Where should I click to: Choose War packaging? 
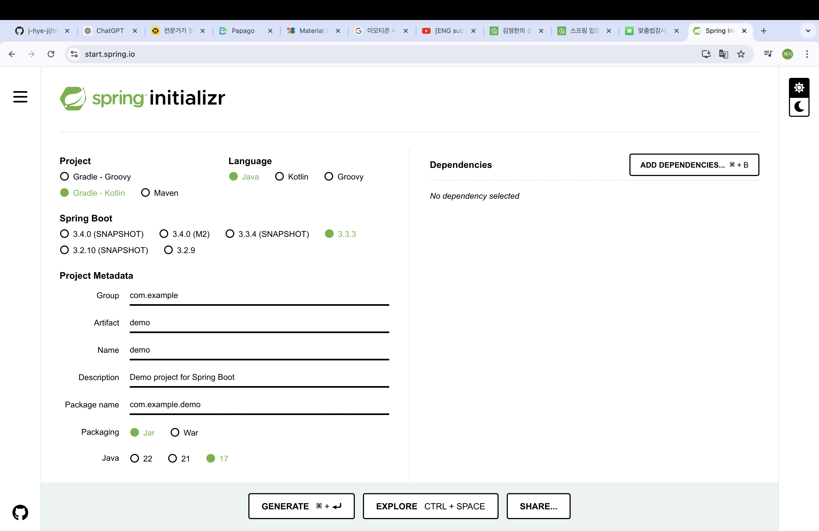point(184,432)
